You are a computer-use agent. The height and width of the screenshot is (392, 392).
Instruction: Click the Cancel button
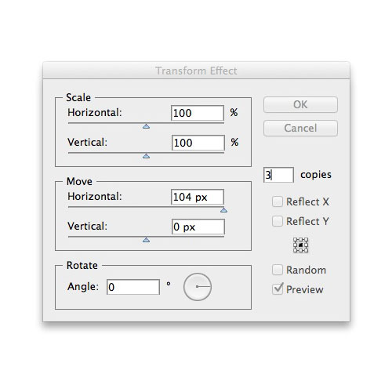[x=300, y=128]
